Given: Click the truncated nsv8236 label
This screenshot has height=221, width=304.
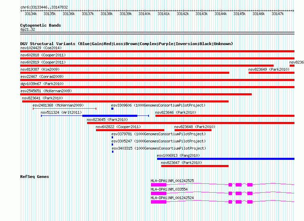Looking at the screenshot, I should click(296, 62).
